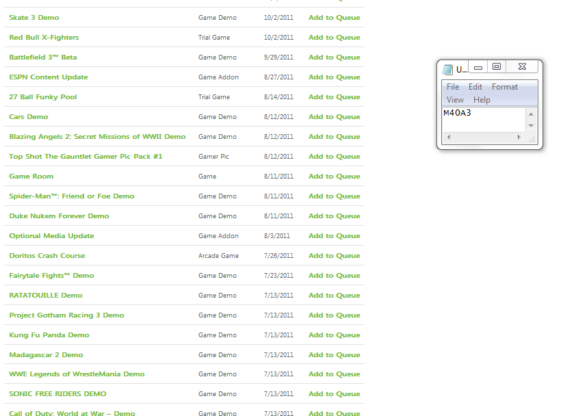Add Battlefield 3 Beta to queue
Image resolution: width=576 pixels, height=416 pixels.
(x=335, y=57)
